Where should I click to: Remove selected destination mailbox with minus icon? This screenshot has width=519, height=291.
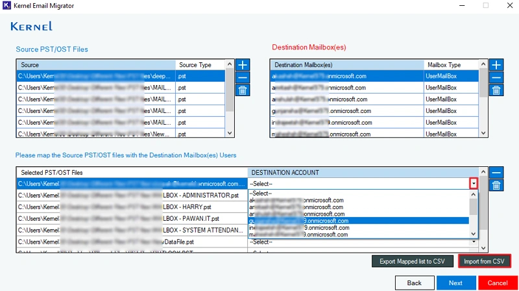tap(496, 77)
